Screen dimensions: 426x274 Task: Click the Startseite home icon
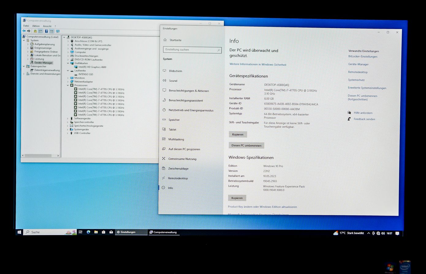(165, 40)
